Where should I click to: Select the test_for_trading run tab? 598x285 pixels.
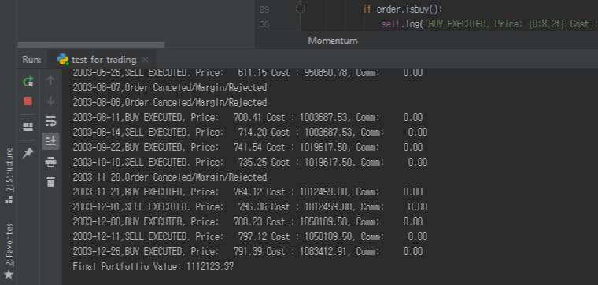(x=102, y=60)
